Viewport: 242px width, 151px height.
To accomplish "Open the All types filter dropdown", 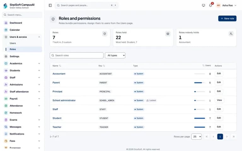I will tap(115, 55).
